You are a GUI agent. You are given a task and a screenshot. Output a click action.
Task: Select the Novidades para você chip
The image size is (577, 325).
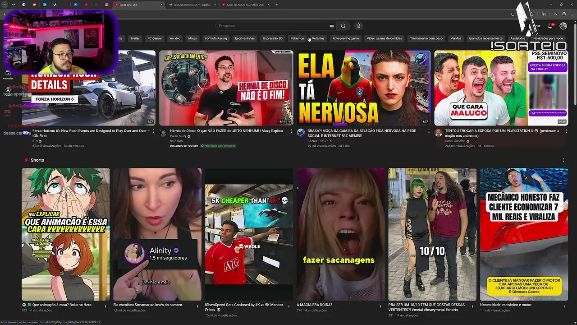coord(548,38)
